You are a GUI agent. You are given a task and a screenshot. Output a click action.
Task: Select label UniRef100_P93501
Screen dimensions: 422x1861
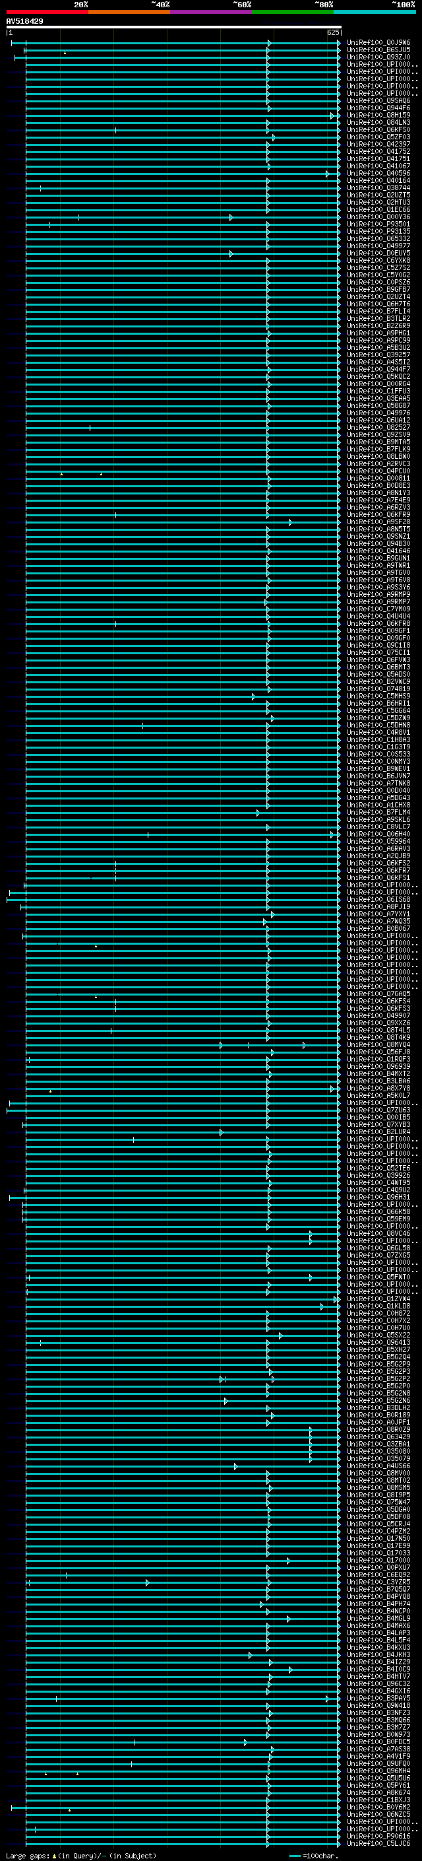tap(378, 224)
